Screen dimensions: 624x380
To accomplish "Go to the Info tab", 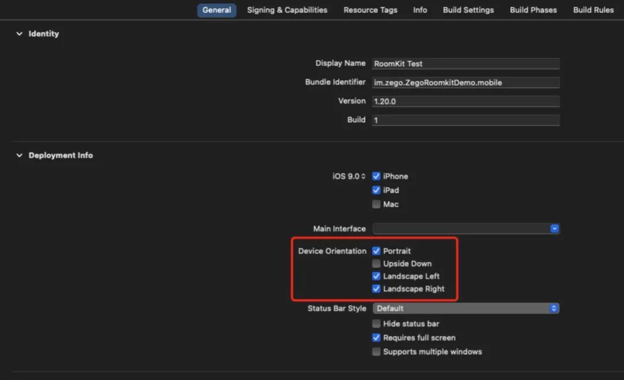I will point(420,10).
